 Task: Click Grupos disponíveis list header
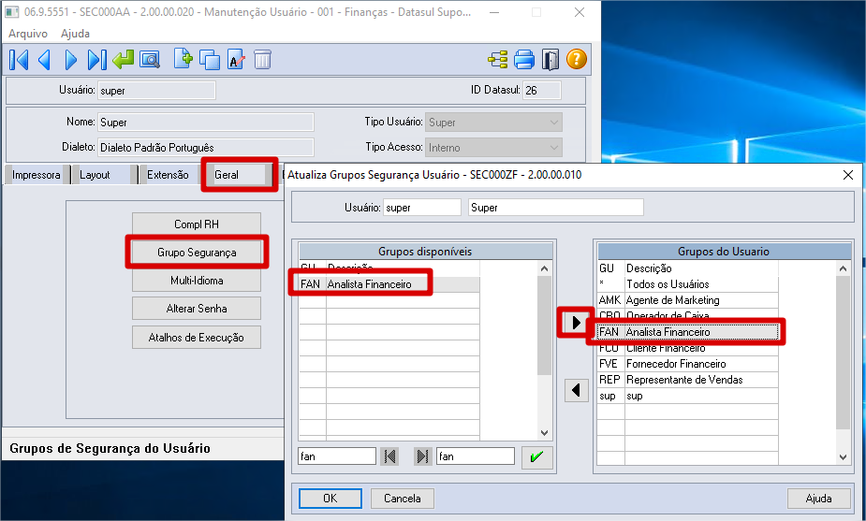425,252
